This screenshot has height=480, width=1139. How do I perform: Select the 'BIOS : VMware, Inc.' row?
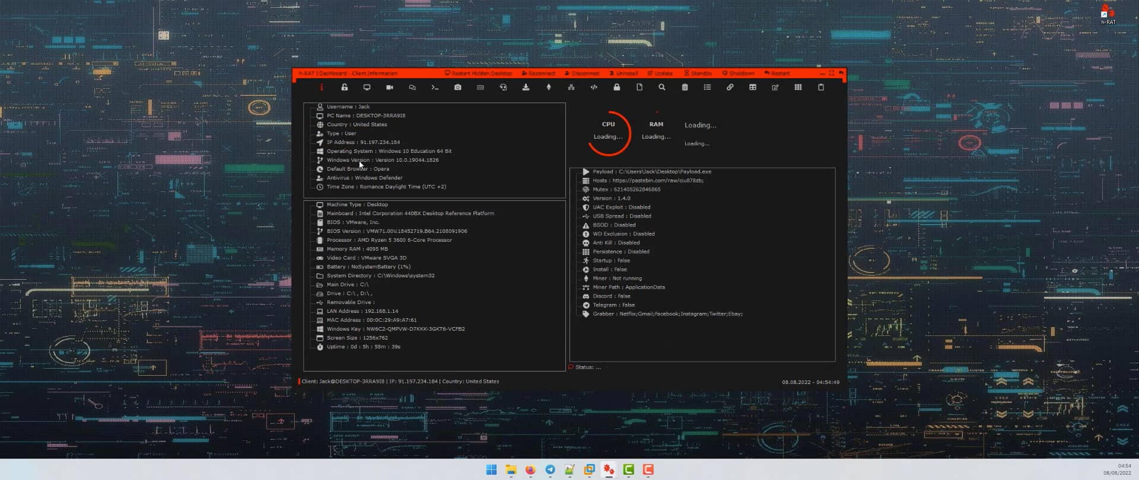pyautogui.click(x=348, y=222)
